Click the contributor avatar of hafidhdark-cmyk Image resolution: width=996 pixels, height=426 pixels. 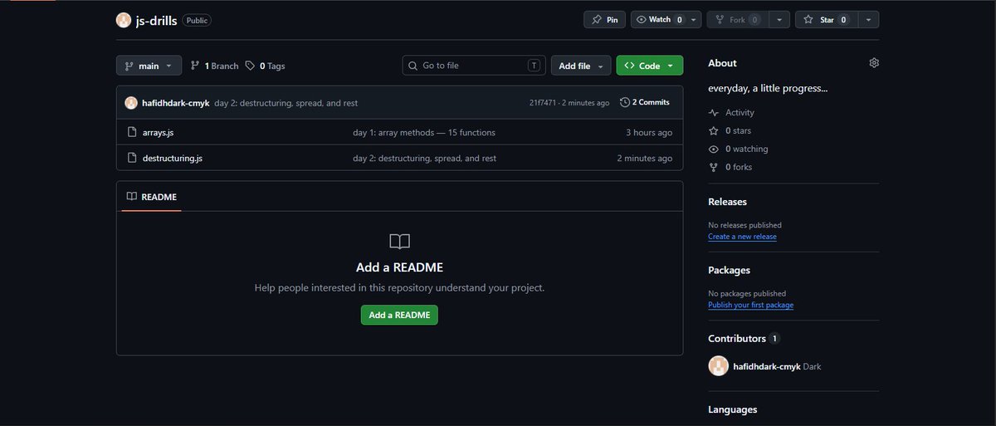tap(719, 366)
